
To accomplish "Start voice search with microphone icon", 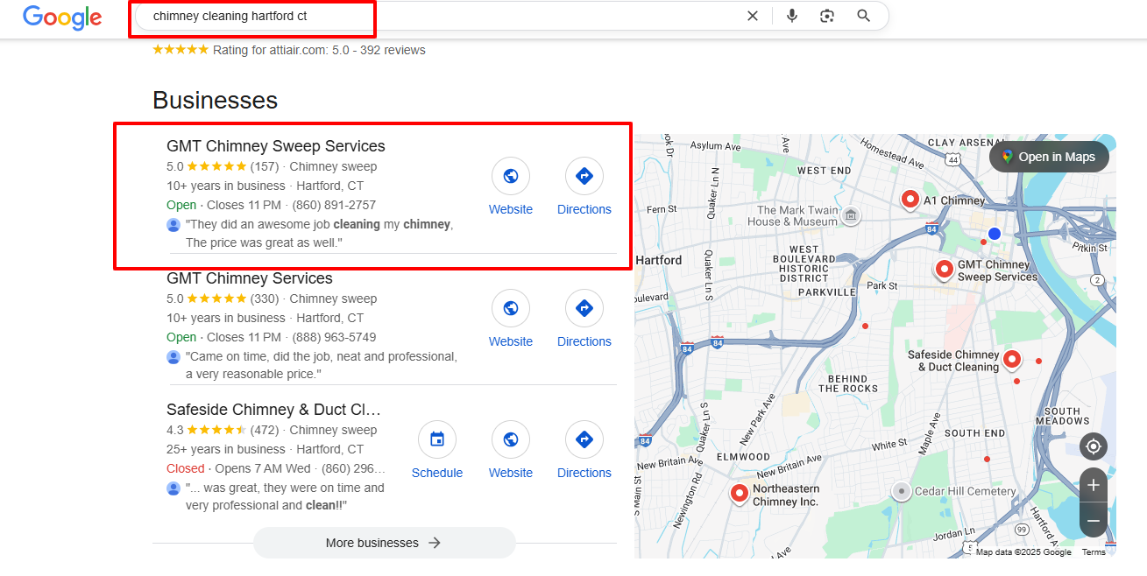I will [792, 16].
